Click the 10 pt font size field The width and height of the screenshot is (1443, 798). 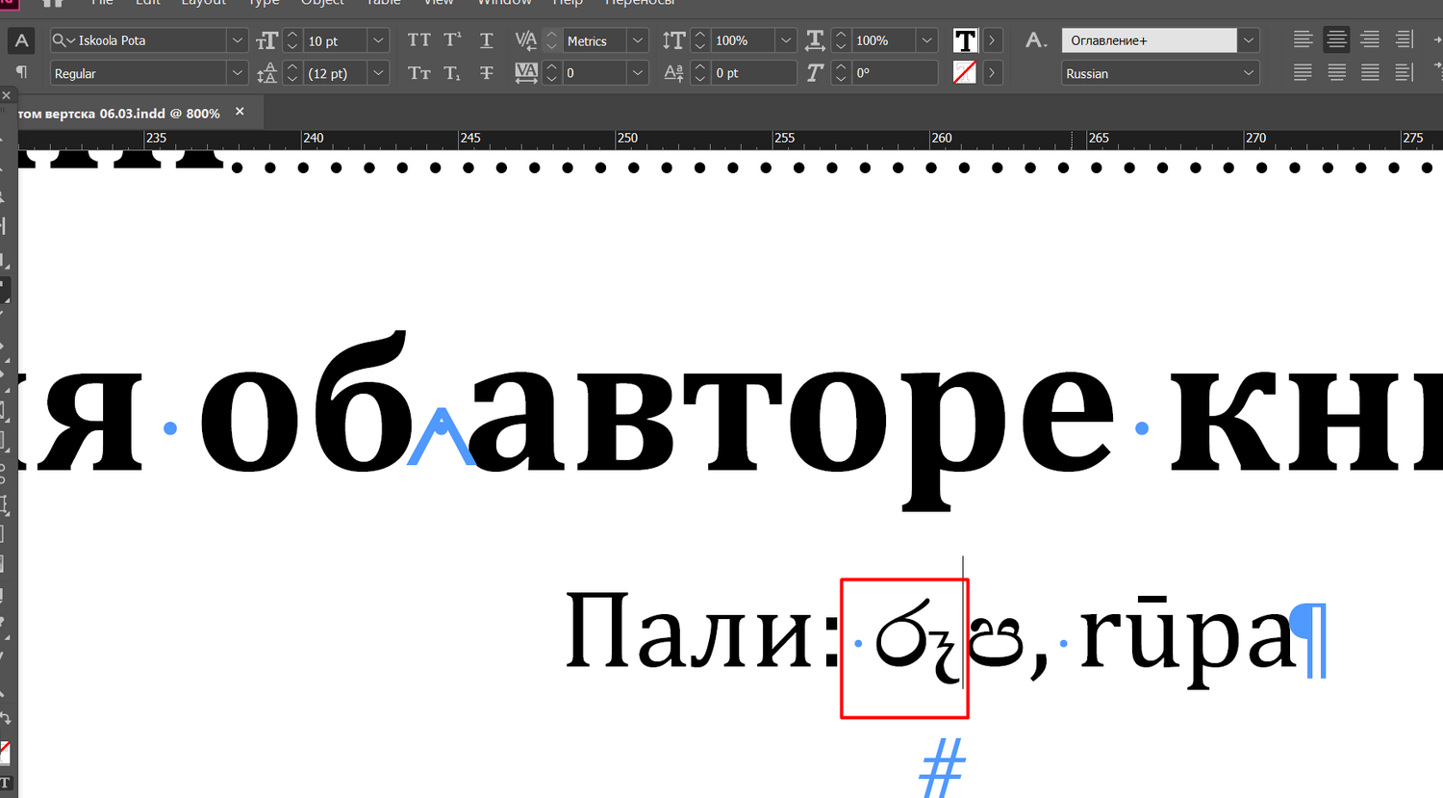tap(335, 40)
